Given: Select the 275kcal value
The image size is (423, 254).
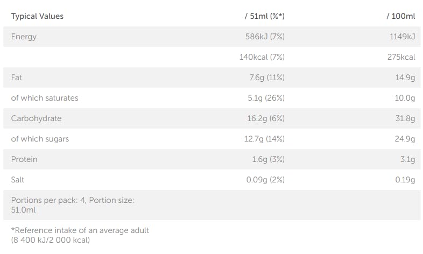Looking at the screenshot, I should tap(401, 57).
